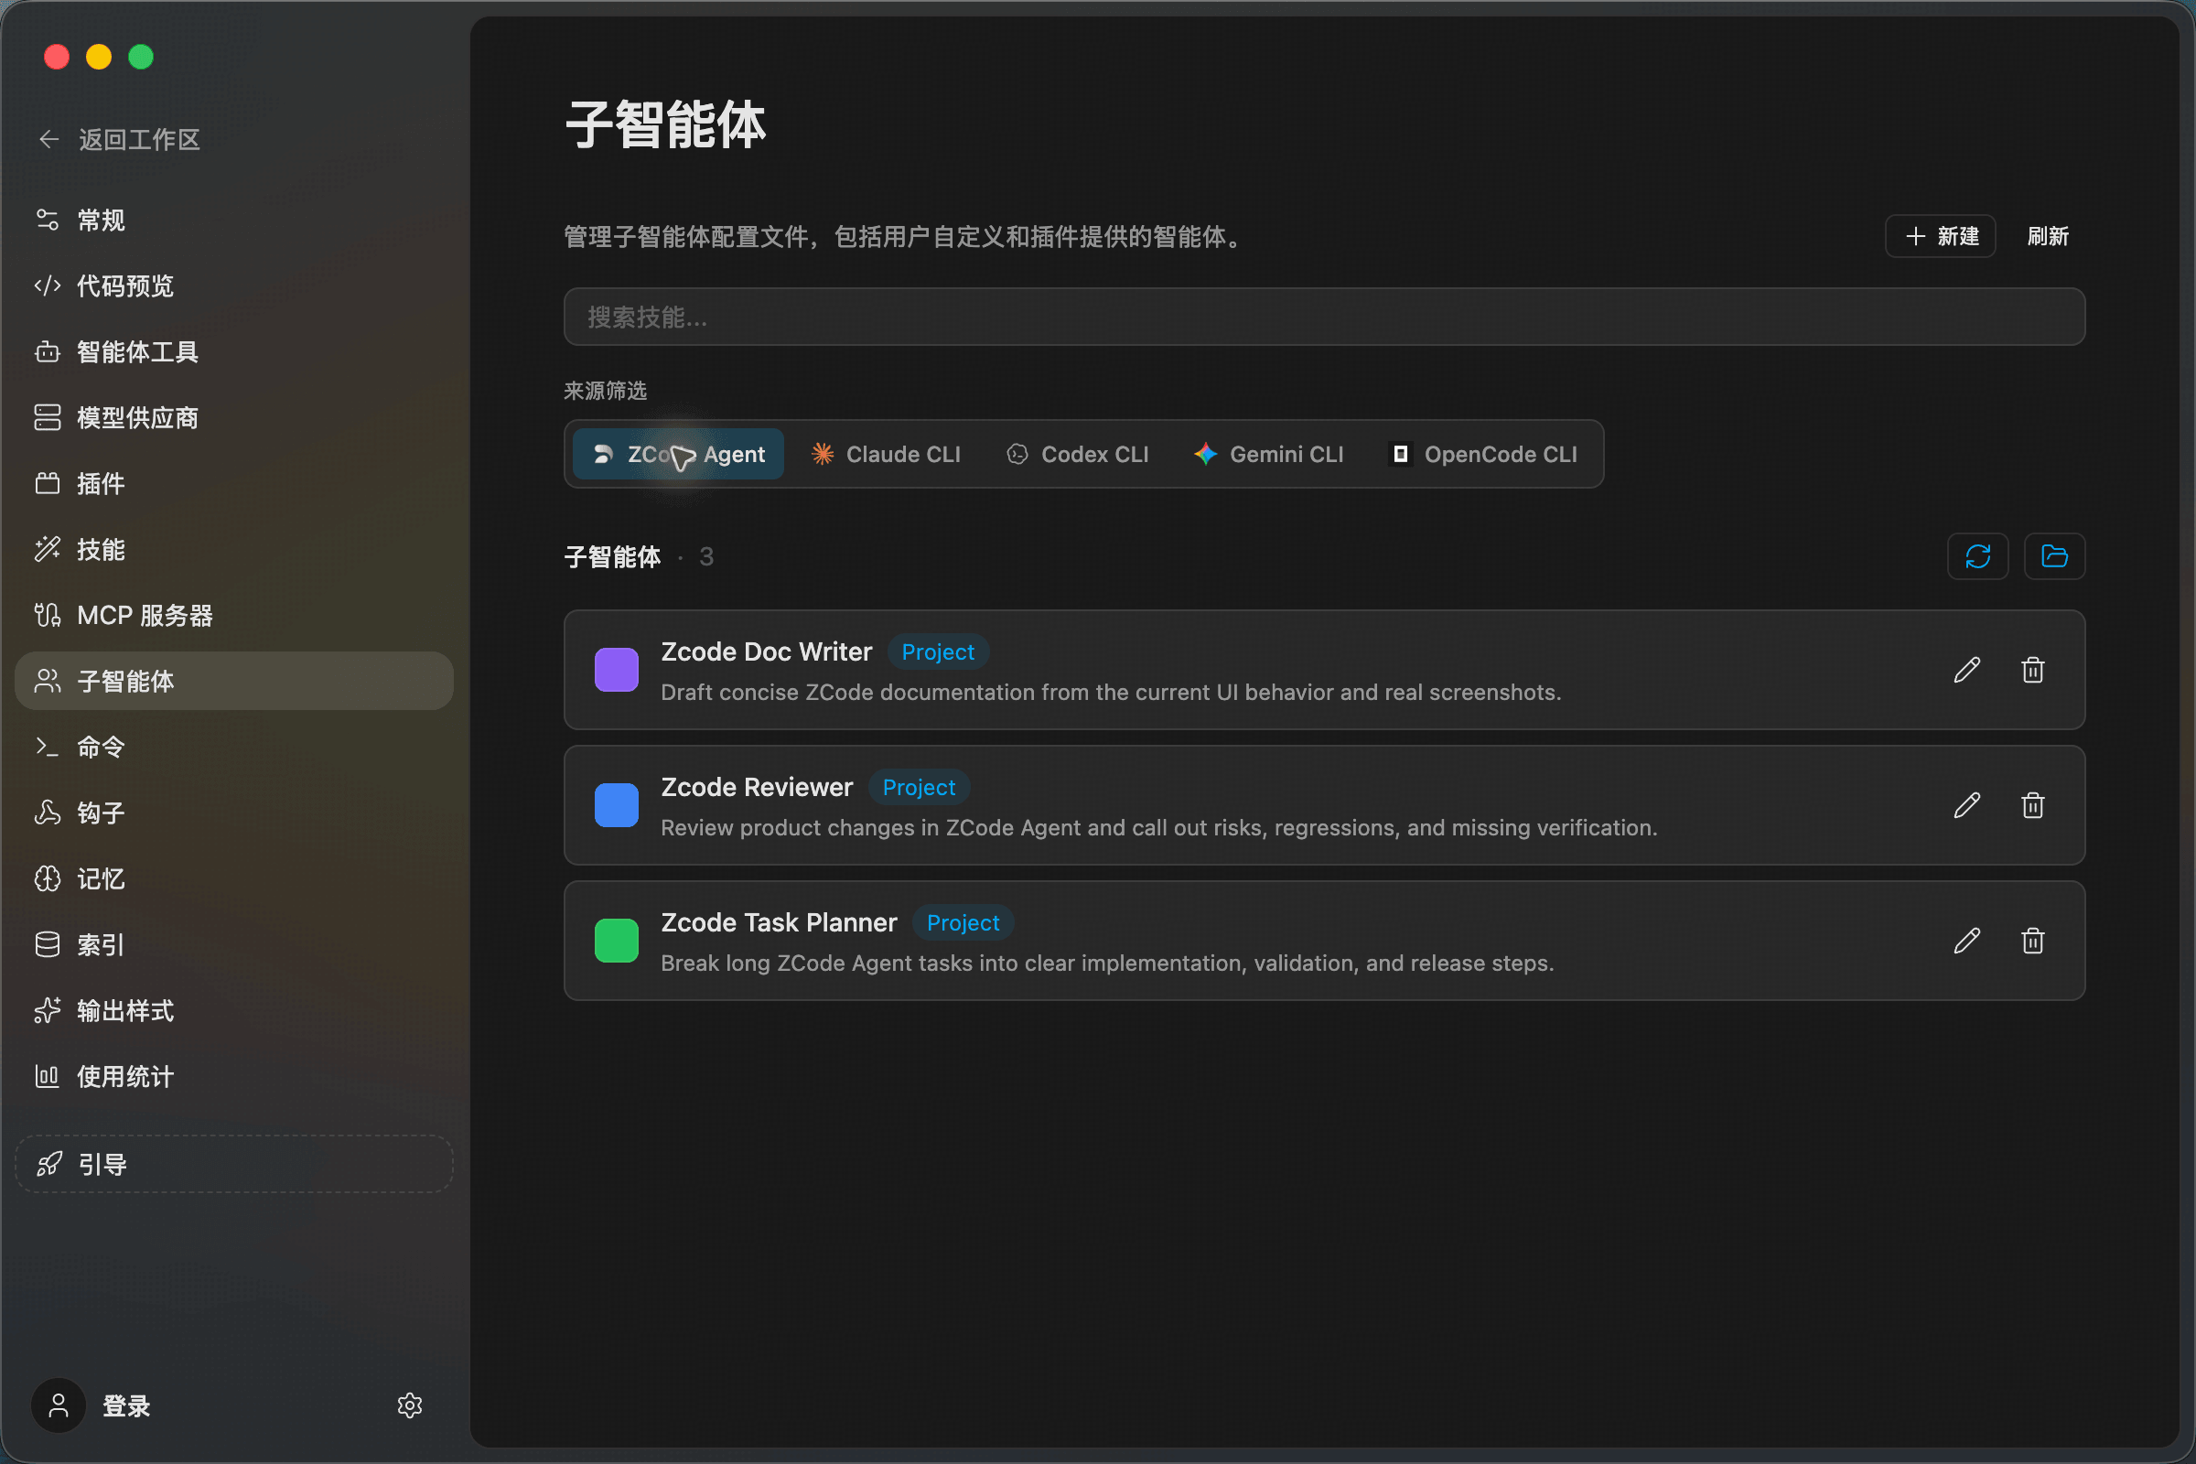The image size is (2196, 1464).
Task: Select the Zcode Doc Writer title
Action: tap(767, 651)
